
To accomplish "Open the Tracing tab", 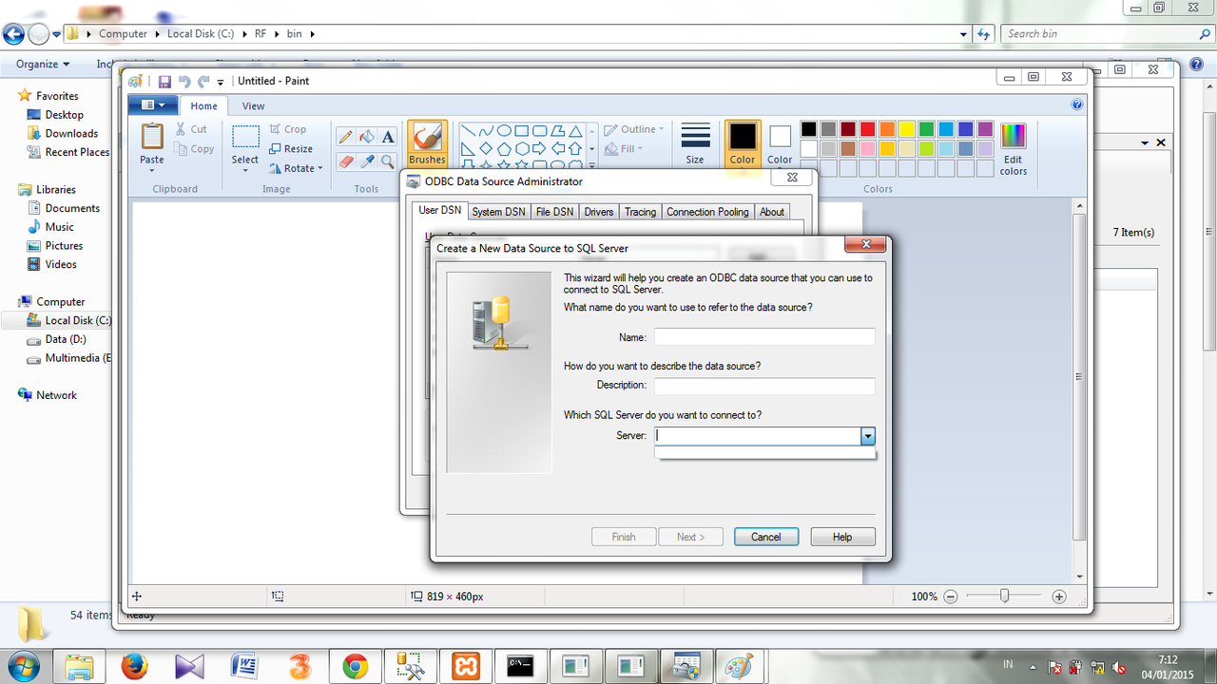I will pyautogui.click(x=640, y=212).
